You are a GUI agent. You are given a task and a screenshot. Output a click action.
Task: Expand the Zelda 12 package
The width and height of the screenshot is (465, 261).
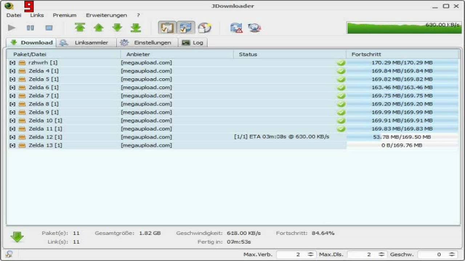click(12, 137)
